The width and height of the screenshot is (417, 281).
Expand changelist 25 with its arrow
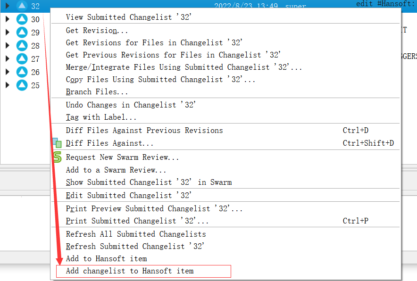point(7,85)
